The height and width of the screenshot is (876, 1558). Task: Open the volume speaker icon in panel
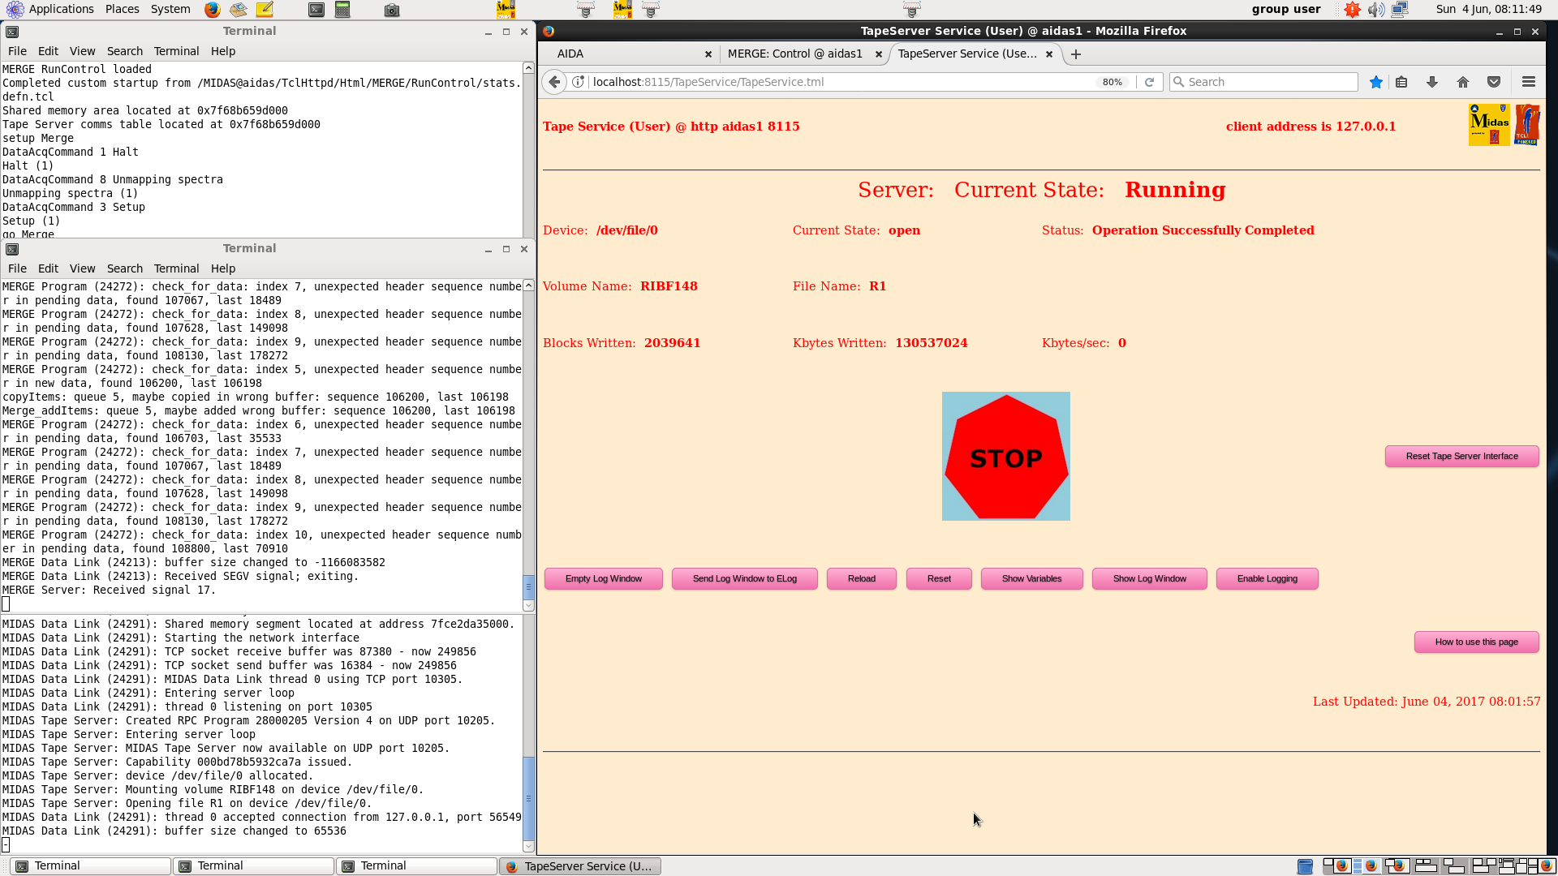[1375, 10]
